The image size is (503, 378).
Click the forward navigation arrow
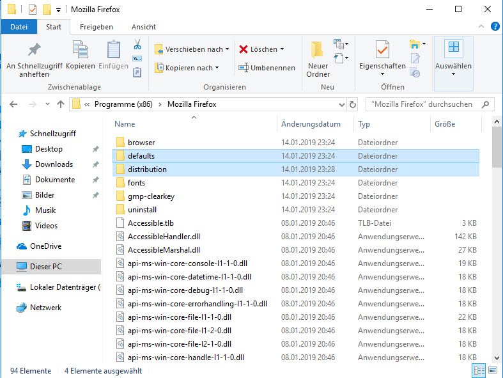33,104
